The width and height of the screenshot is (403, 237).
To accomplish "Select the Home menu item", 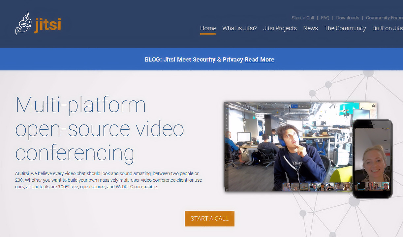I will [x=208, y=28].
